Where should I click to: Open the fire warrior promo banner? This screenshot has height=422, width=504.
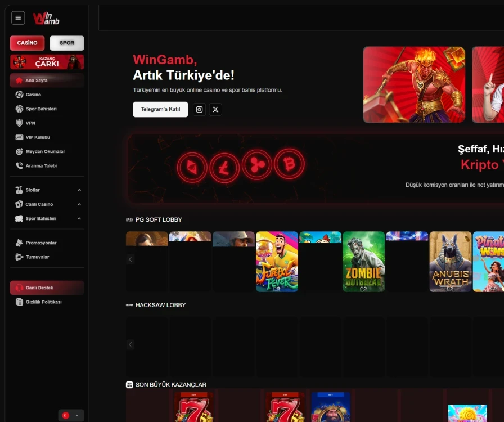tap(414, 84)
